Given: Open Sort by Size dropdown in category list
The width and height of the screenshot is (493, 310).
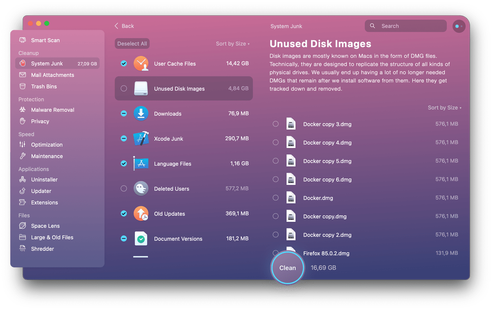Looking at the screenshot, I should (x=233, y=44).
